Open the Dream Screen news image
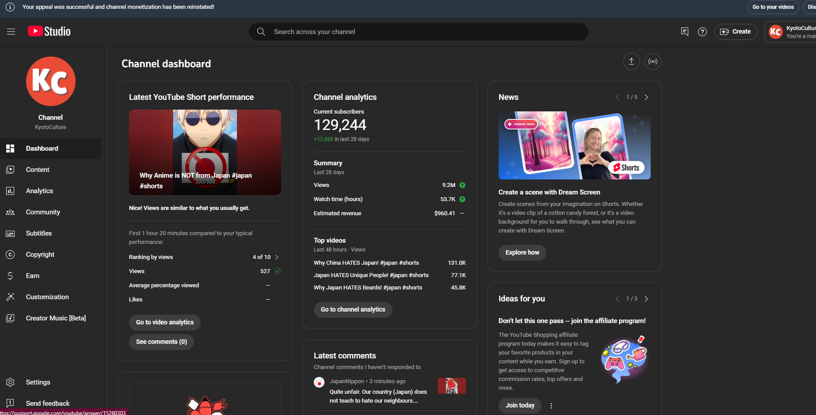This screenshot has width=816, height=415. 575,145
